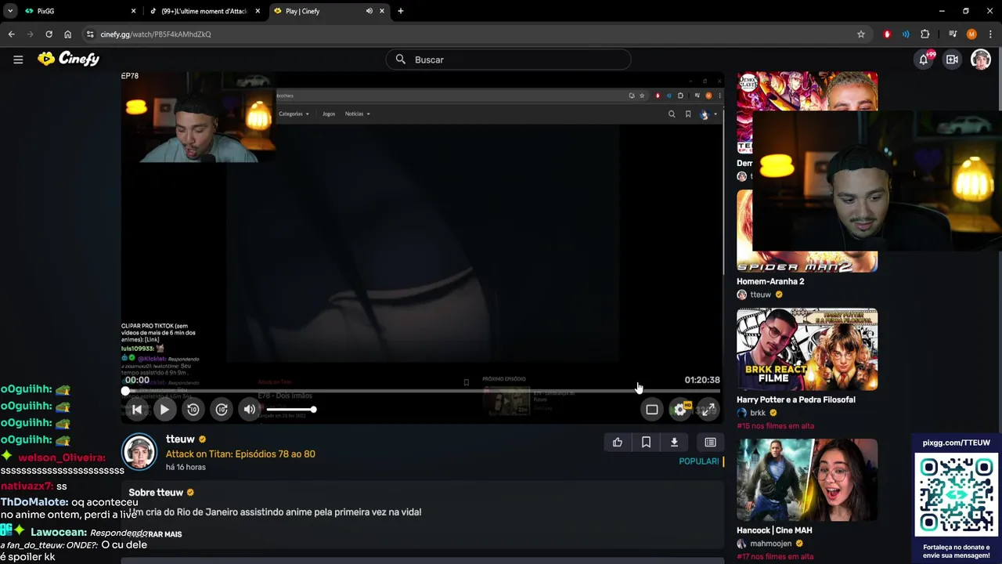The width and height of the screenshot is (1002, 564).
Task: Open media control music icon
Action: (x=952, y=34)
